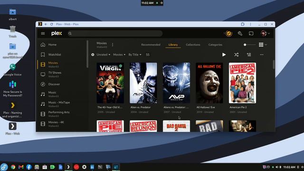The image size is (304, 171).
Task: Open Aliens vs. Predator: Requiem poster
Action: pos(176,83)
